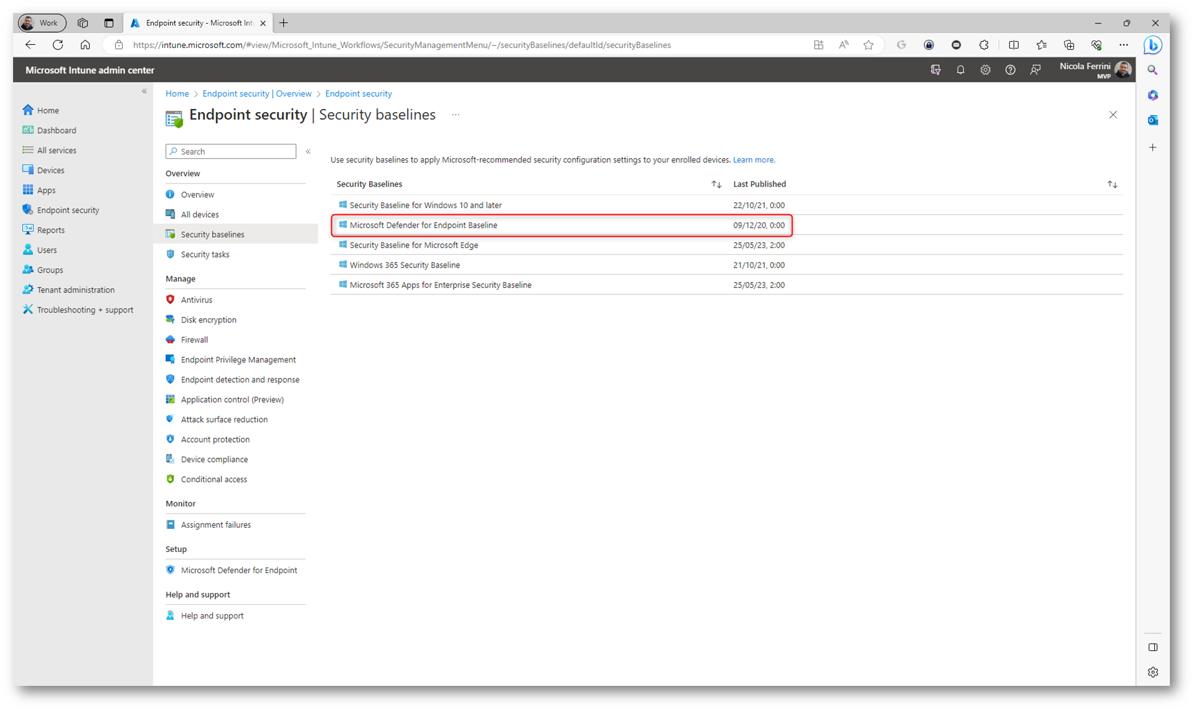Open Edge Extensions puzzle icon
1196x712 pixels.
pos(984,45)
